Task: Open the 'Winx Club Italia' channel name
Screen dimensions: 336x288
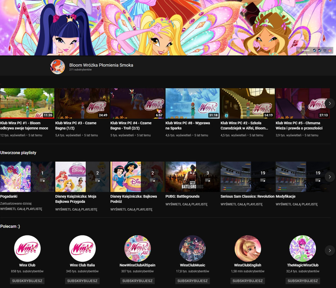Action: pos(82,265)
